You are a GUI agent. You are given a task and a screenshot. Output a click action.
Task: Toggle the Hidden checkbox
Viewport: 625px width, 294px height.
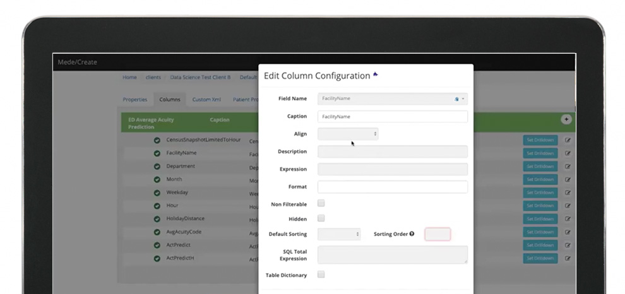321,218
